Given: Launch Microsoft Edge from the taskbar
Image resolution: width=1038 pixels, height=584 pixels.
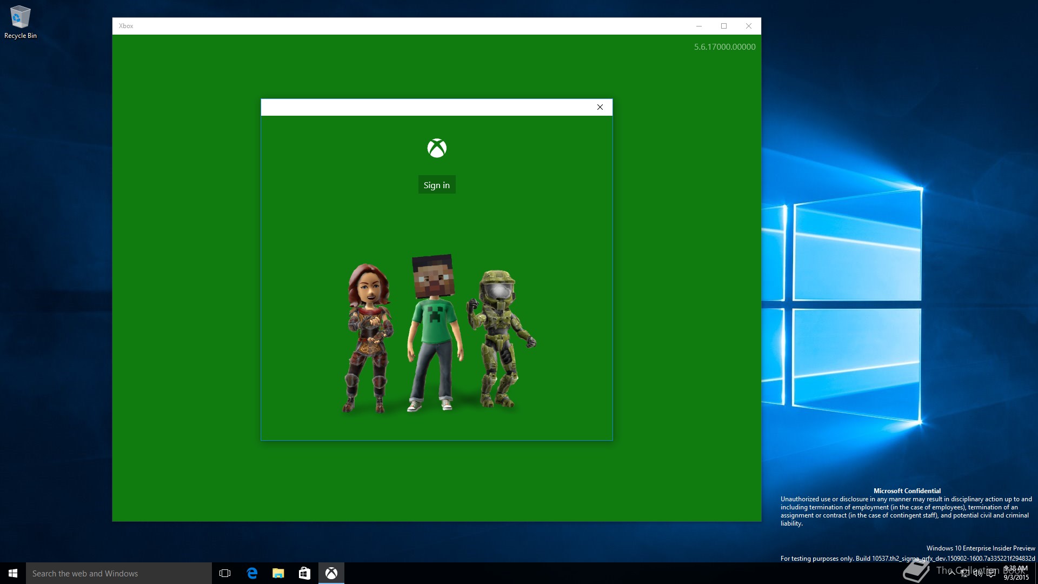Looking at the screenshot, I should point(252,573).
